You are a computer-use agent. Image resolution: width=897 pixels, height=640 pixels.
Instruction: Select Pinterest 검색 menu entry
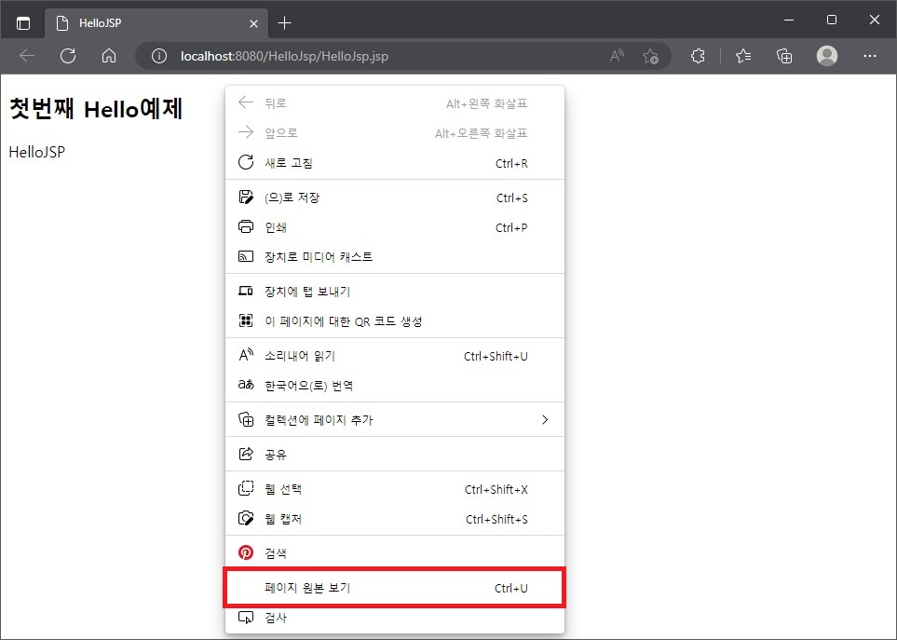[395, 553]
